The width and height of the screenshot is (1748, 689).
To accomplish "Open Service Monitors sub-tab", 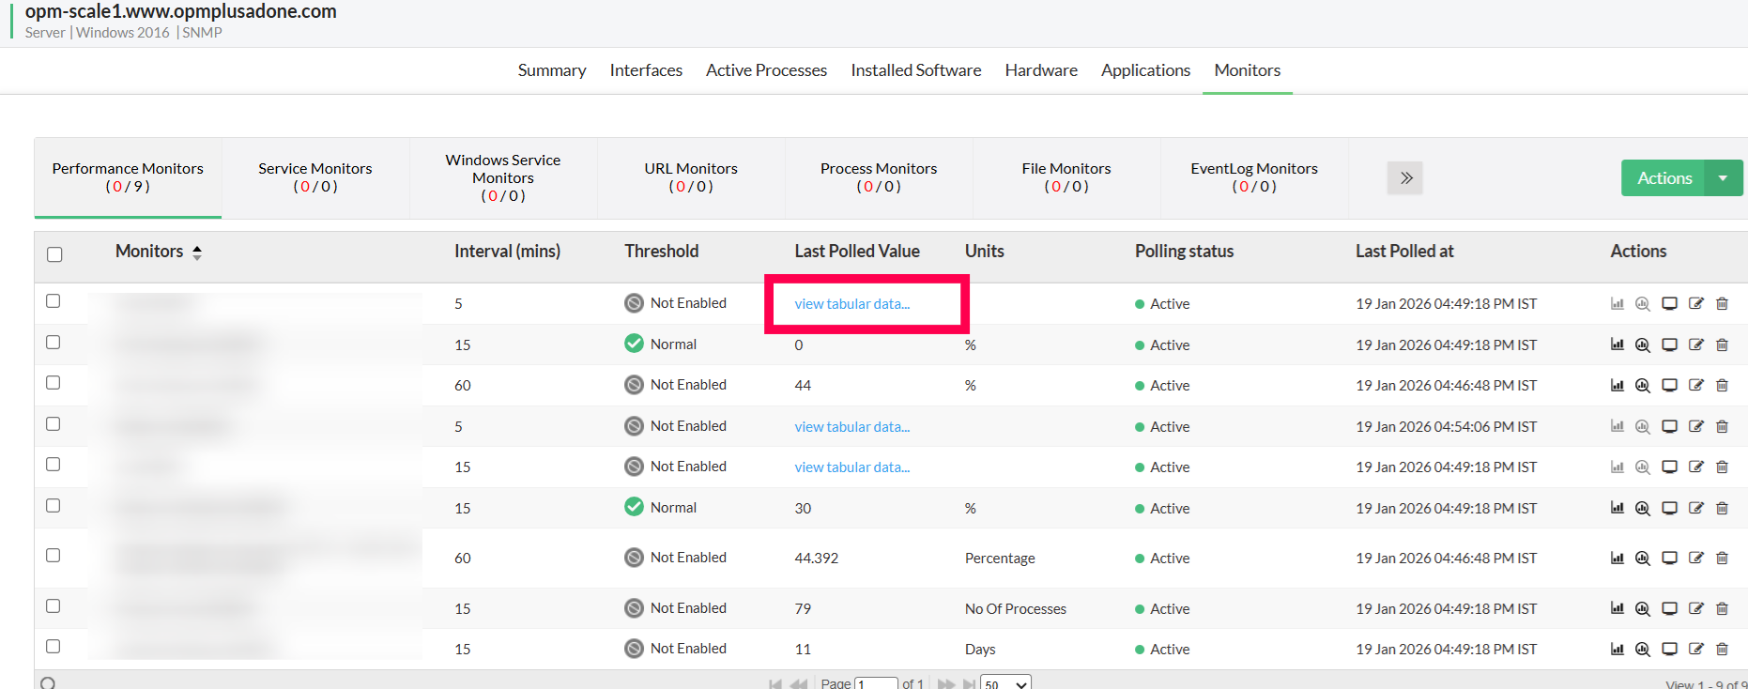I will click(x=315, y=177).
